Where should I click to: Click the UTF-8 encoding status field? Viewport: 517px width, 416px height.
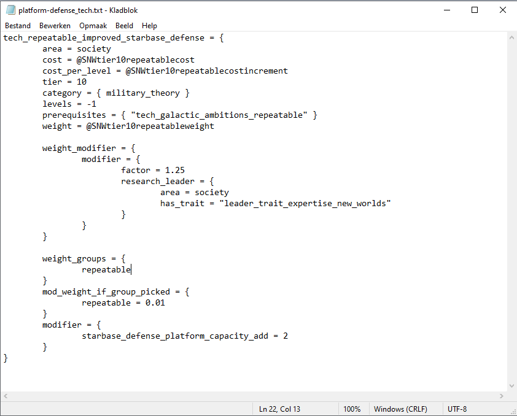point(457,409)
